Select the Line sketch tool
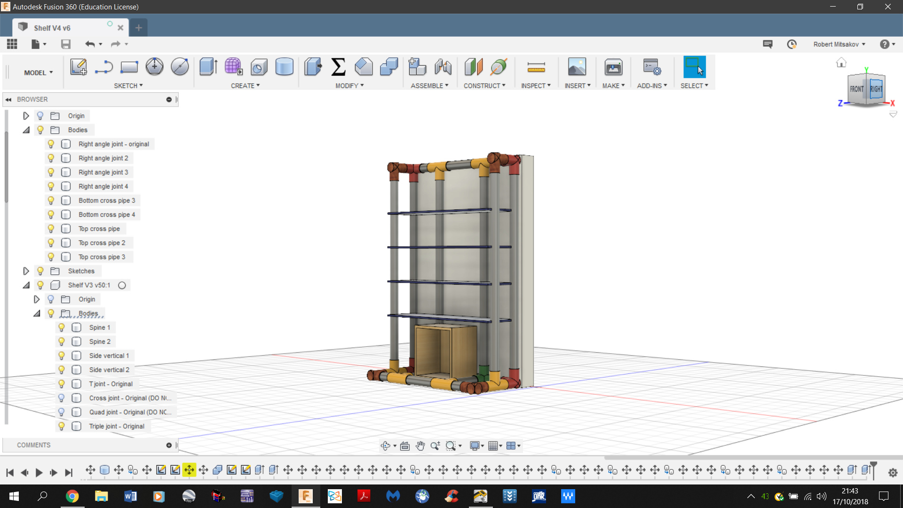This screenshot has width=903, height=508. (104, 67)
